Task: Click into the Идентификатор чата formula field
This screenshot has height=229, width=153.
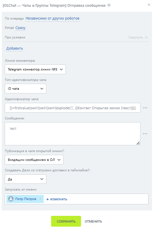Action: [73, 108]
